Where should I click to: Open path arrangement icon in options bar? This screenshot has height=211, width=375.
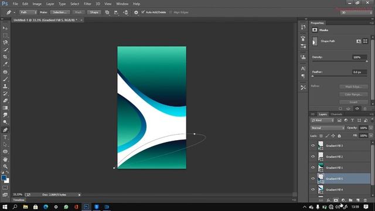click(126, 12)
